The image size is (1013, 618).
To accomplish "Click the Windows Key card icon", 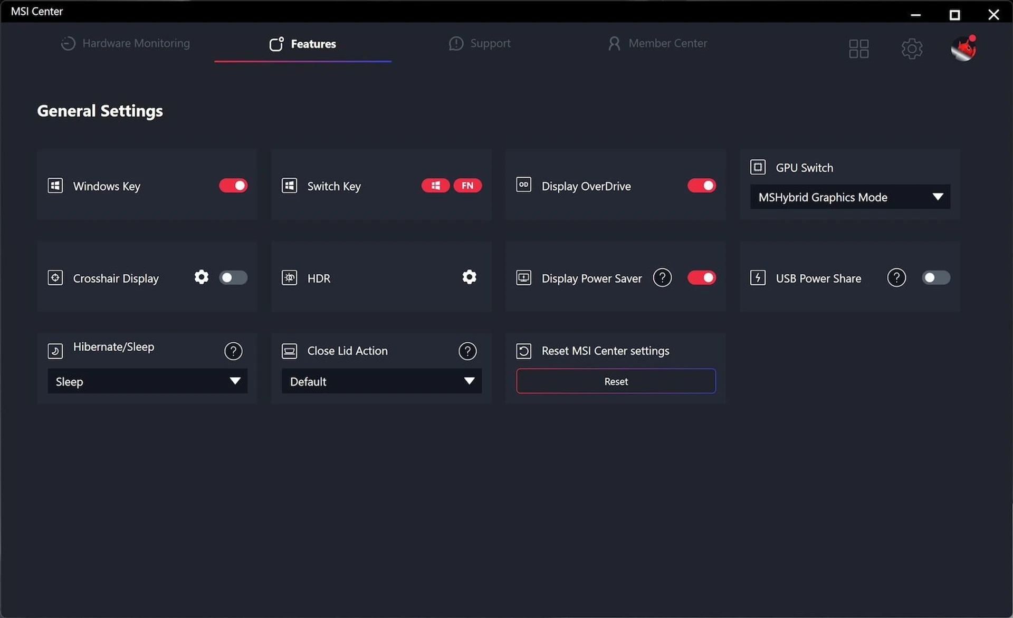I will (55, 186).
